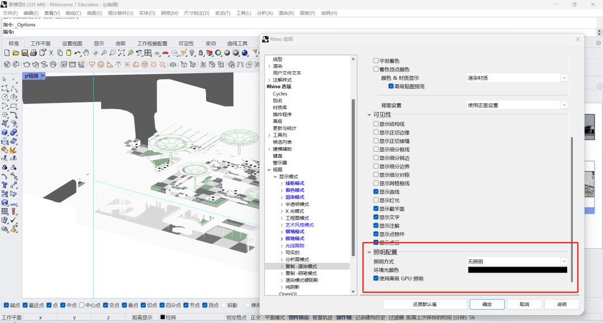Click the Save floppy disk icon

pyautogui.click(x=25, y=53)
